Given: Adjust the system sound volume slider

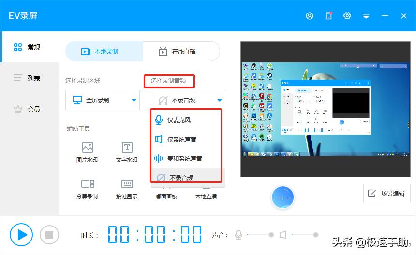Looking at the screenshot, I should point(305,235).
